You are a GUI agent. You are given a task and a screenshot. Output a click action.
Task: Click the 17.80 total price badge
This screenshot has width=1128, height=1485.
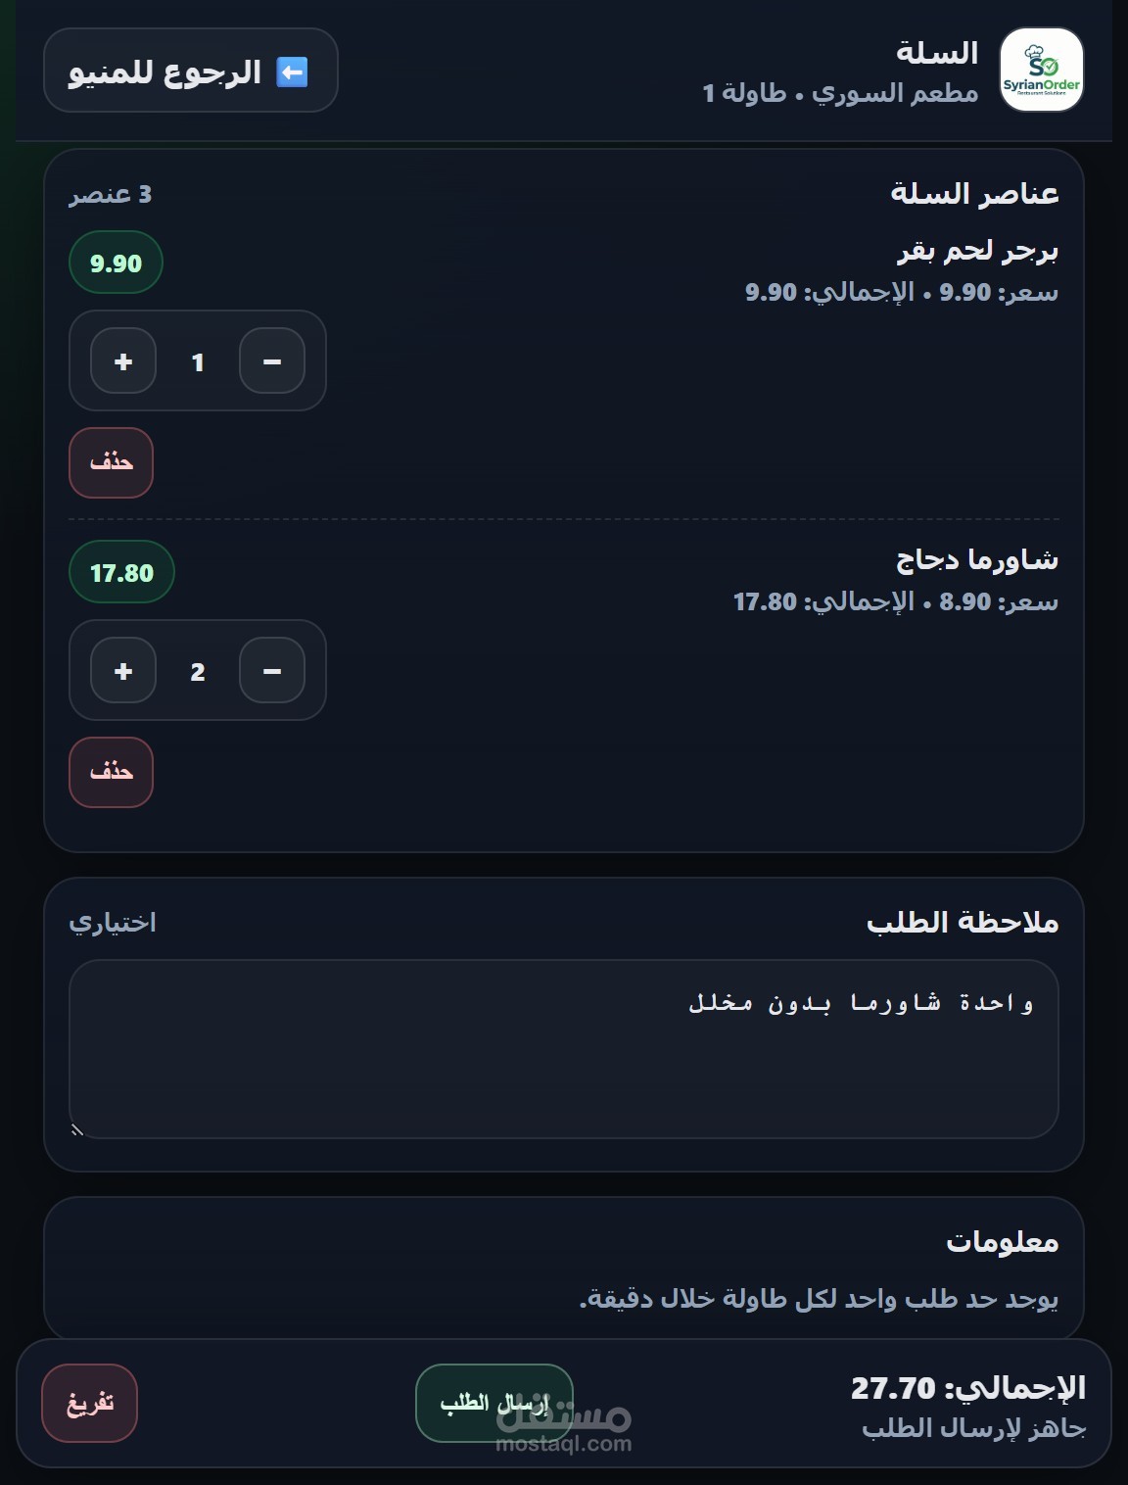121,572
